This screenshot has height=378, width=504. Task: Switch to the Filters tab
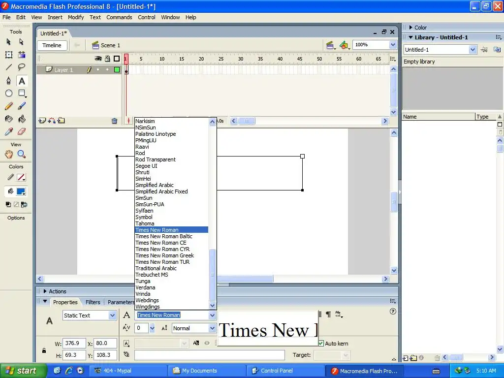[93, 302]
